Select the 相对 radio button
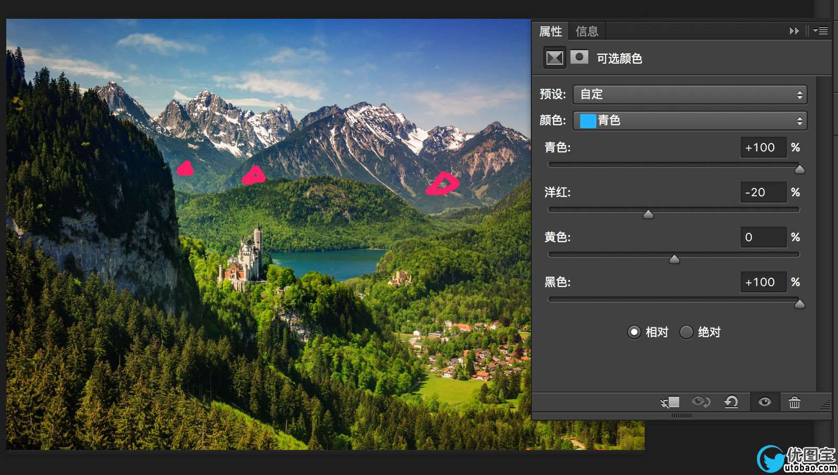The image size is (838, 475). click(634, 332)
